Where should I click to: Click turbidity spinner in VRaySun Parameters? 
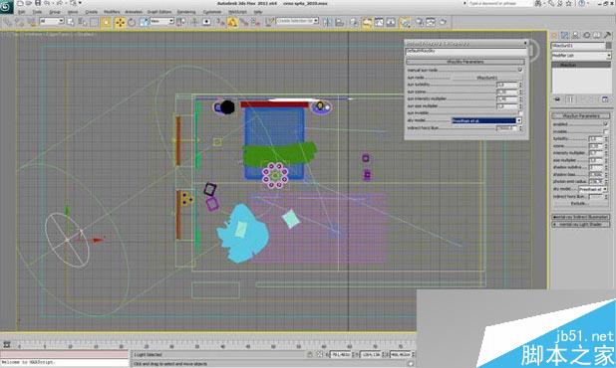coord(606,138)
